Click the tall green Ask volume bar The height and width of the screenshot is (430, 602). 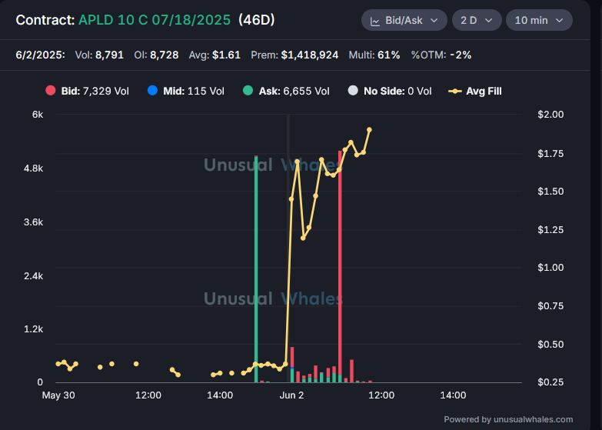pos(256,269)
